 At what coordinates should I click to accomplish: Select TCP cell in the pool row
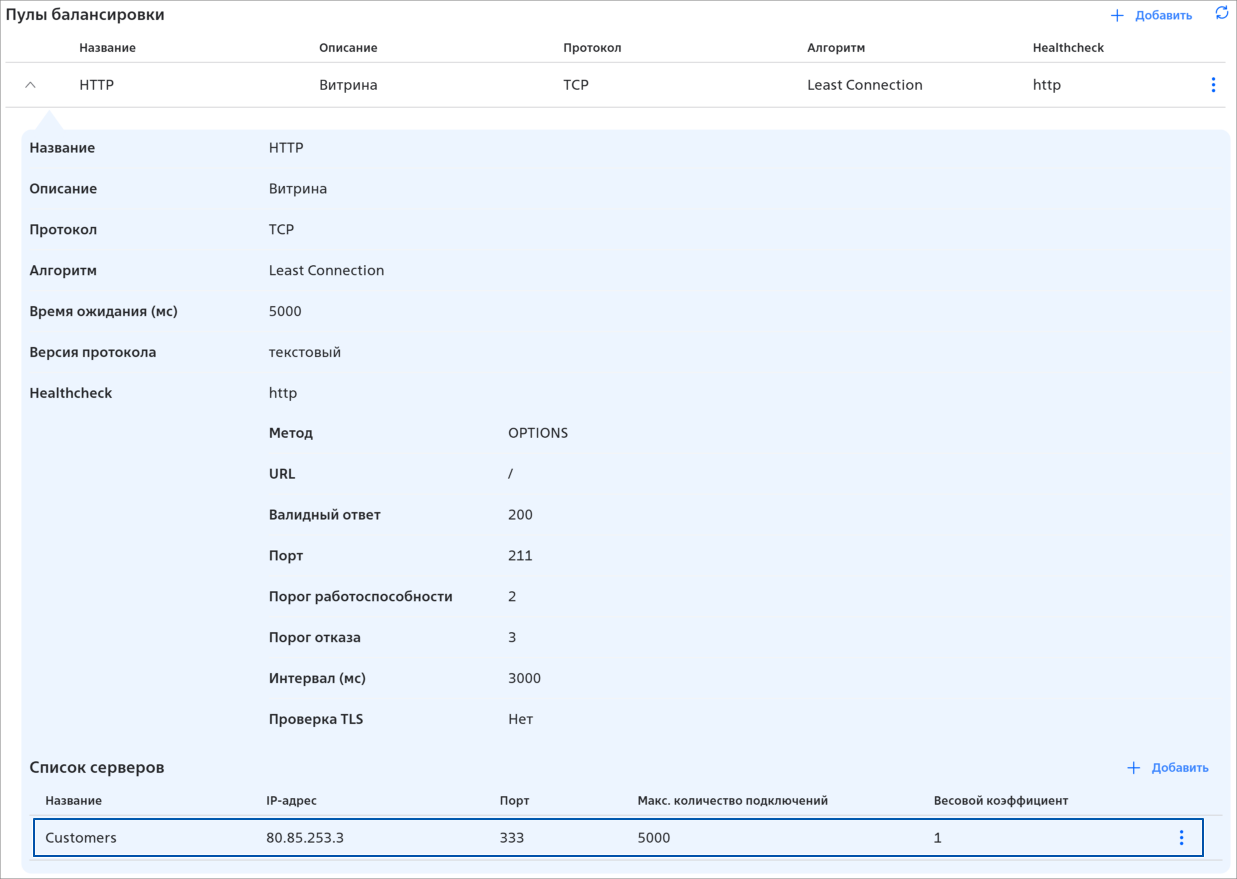pyautogui.click(x=576, y=85)
